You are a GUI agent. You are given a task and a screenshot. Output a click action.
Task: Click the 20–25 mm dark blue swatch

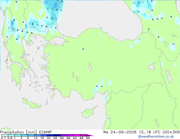click(x=51, y=135)
